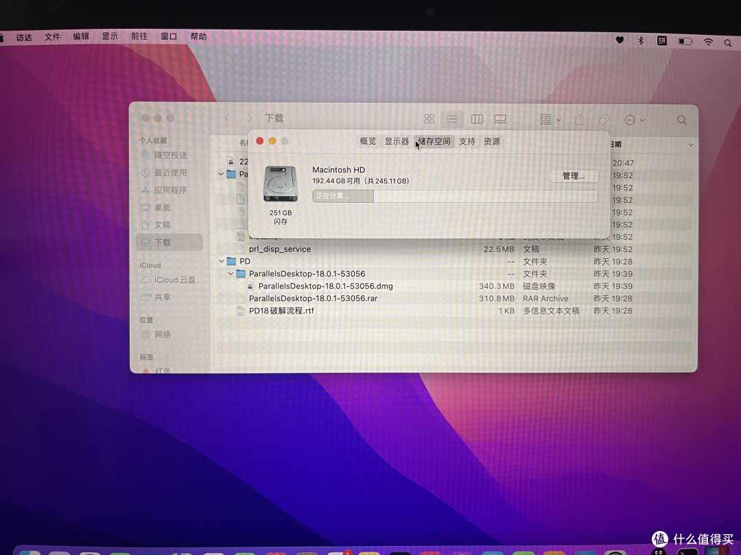Switch to the 显示器 tab

[397, 141]
